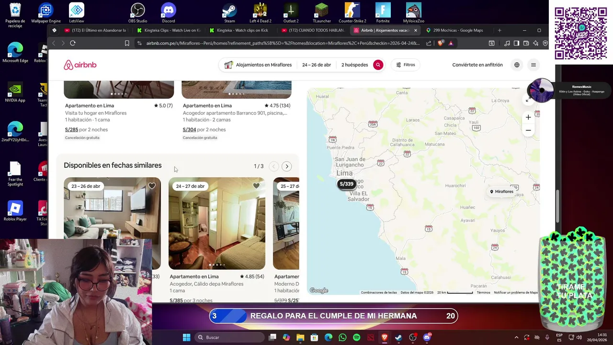Screen dimensions: 613x345
Task: Close the Airbnb browser tab
Action: (415, 30)
